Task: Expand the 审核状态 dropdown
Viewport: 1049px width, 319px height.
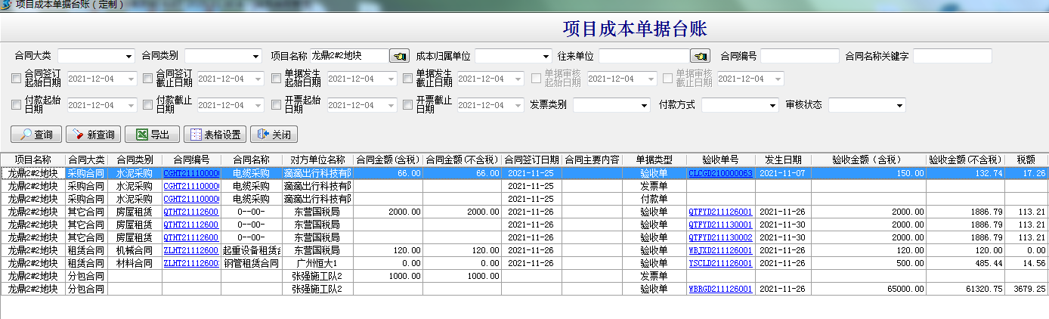Action: coord(899,106)
